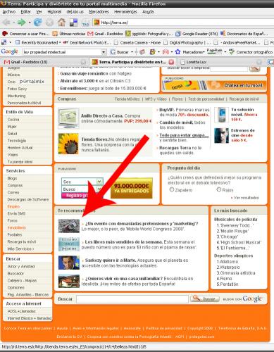Select the Rajoy radio option
The height and width of the screenshot is (352, 274).
click(219, 189)
